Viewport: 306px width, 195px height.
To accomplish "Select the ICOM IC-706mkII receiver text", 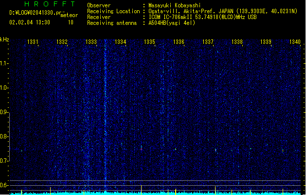I will pyautogui.click(x=202, y=17).
